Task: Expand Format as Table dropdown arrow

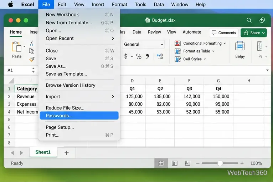Action: [213, 51]
